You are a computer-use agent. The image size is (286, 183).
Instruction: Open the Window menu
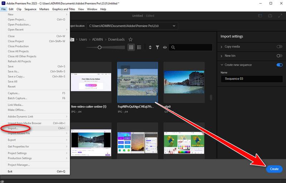point(92,9)
